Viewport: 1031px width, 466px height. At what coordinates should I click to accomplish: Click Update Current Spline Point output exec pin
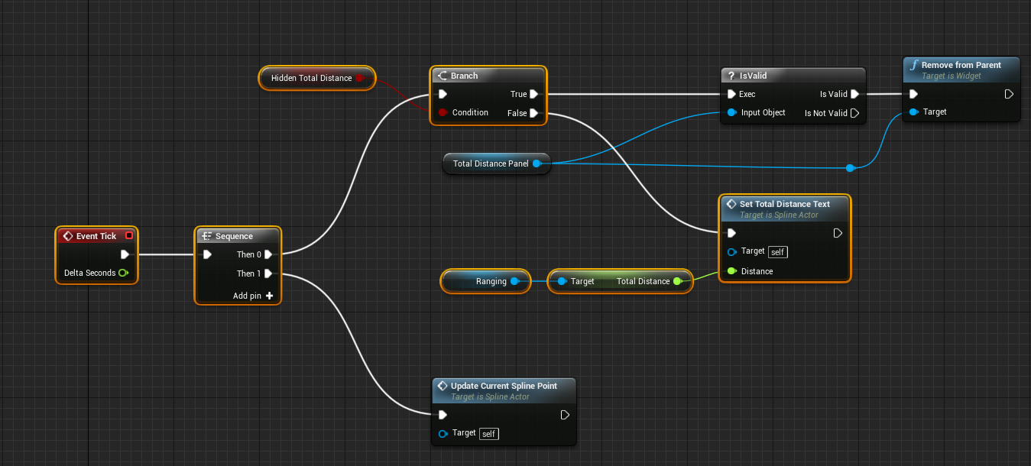(565, 415)
